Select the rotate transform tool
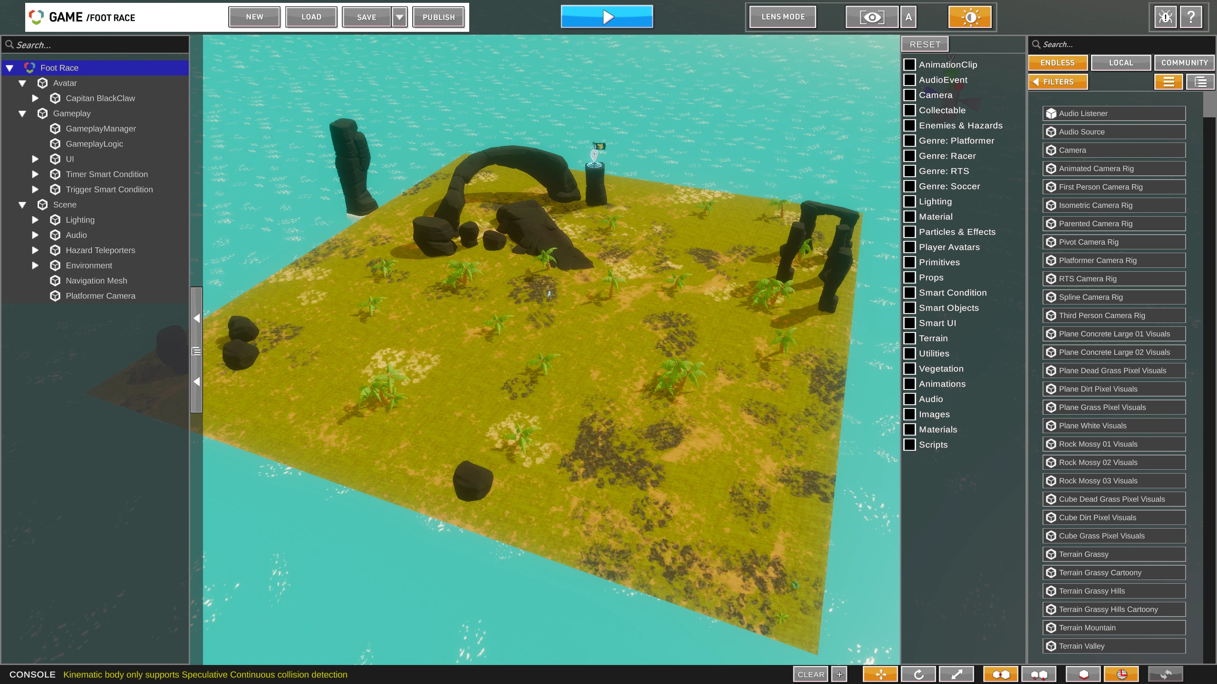1217x684 pixels. (x=918, y=674)
